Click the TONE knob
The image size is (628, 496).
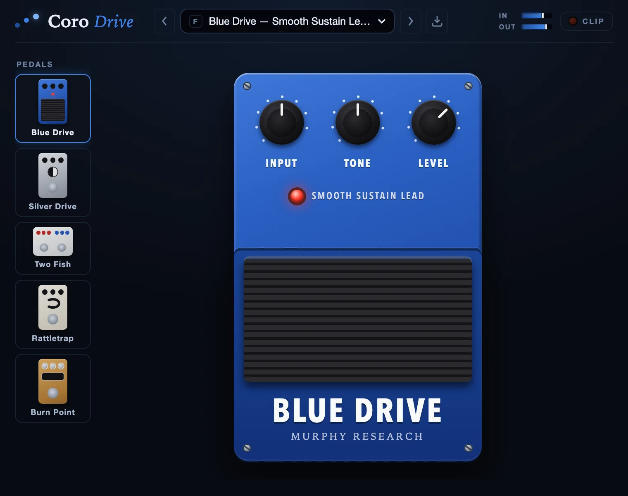click(357, 122)
